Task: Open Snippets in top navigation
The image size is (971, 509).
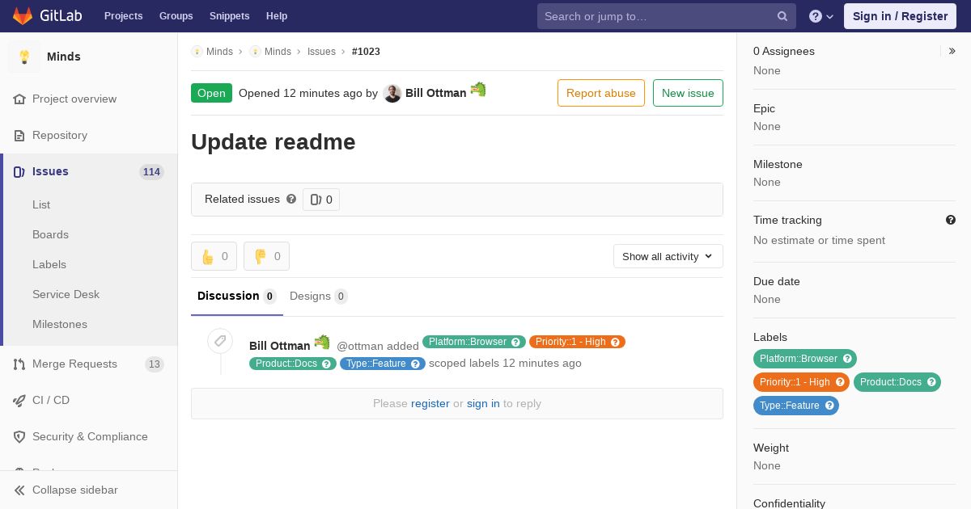Action: click(x=230, y=16)
